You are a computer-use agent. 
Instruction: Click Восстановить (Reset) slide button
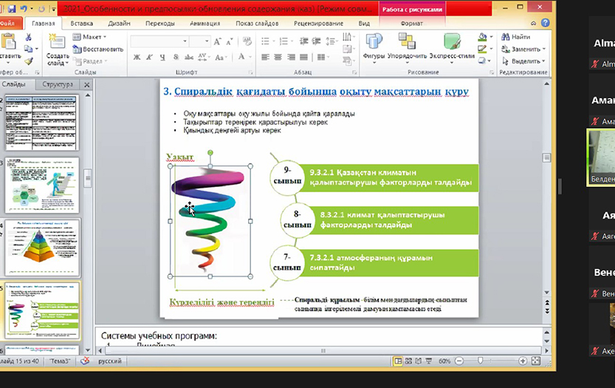(x=97, y=49)
